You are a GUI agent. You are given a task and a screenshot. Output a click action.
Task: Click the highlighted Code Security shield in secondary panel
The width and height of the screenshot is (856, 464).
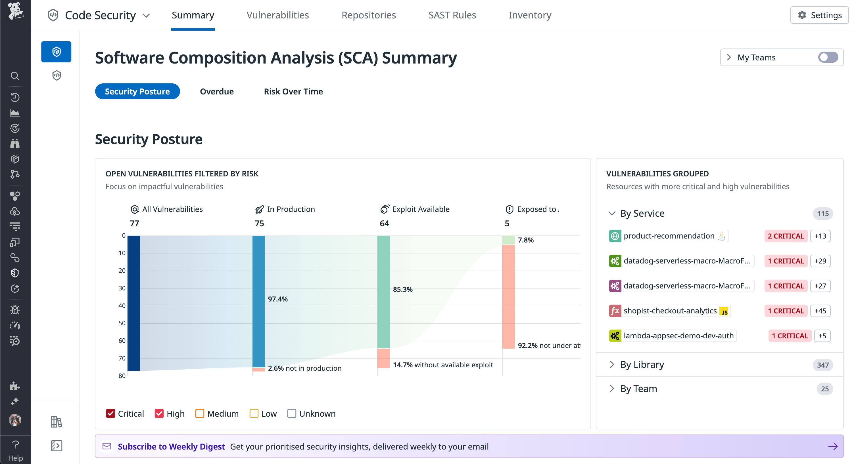click(x=56, y=51)
